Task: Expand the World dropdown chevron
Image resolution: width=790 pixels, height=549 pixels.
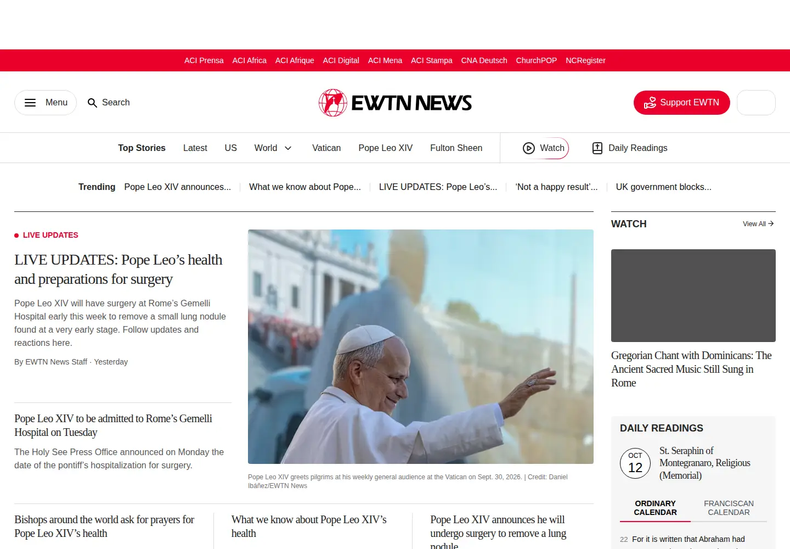Action: 288,148
